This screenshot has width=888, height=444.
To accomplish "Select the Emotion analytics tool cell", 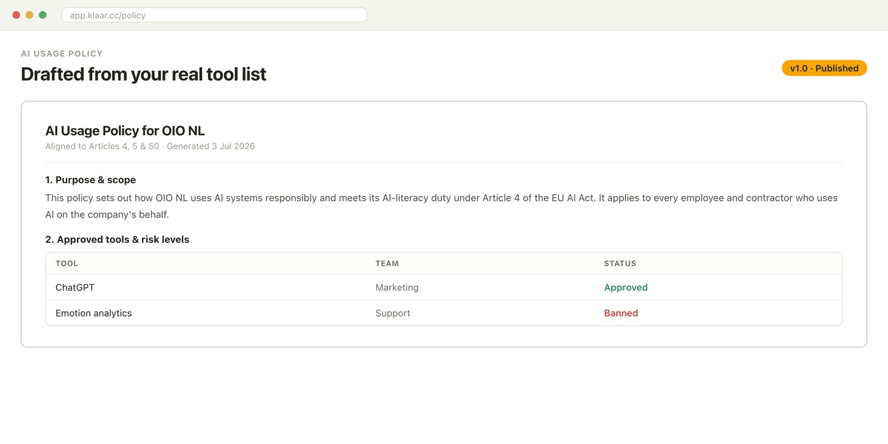I will click(x=94, y=313).
